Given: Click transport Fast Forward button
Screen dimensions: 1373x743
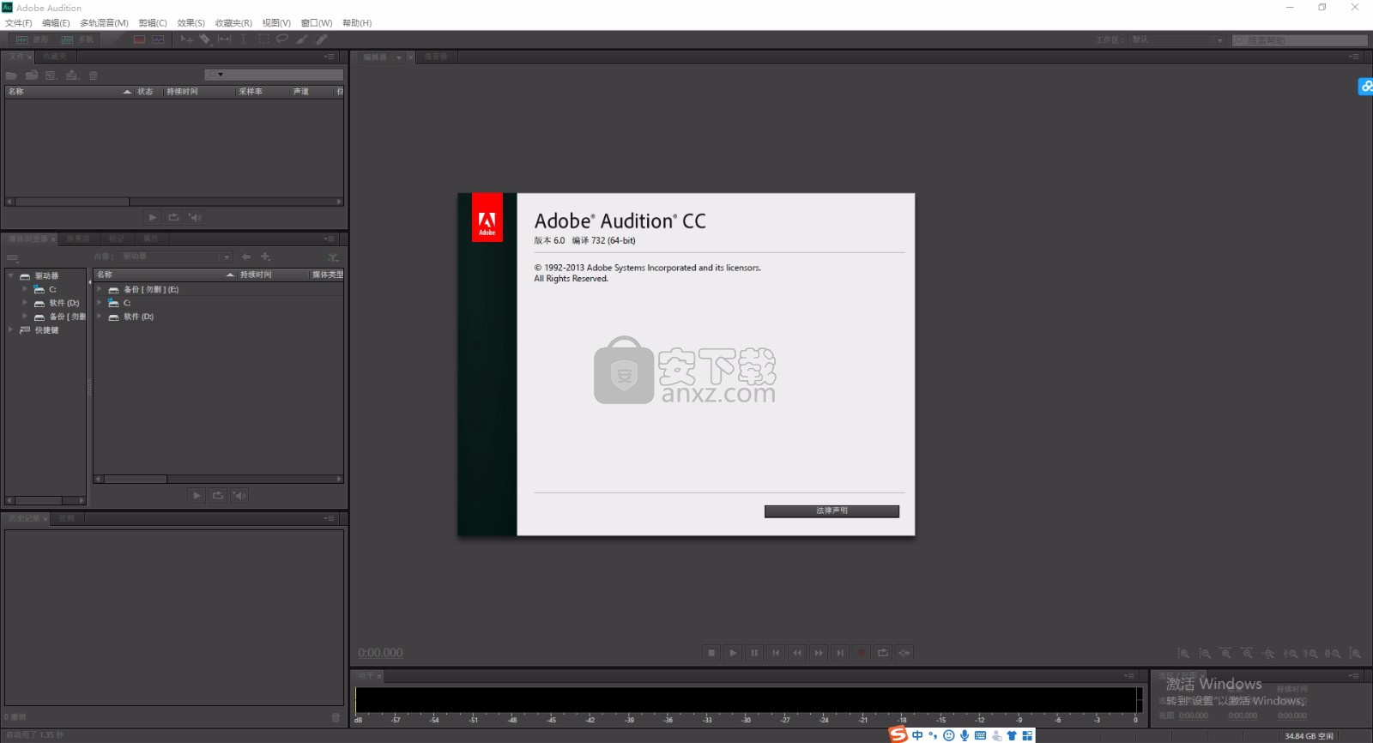Looking at the screenshot, I should [819, 653].
